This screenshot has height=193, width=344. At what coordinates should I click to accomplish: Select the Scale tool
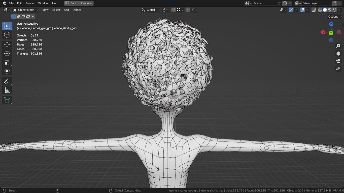pos(7,62)
